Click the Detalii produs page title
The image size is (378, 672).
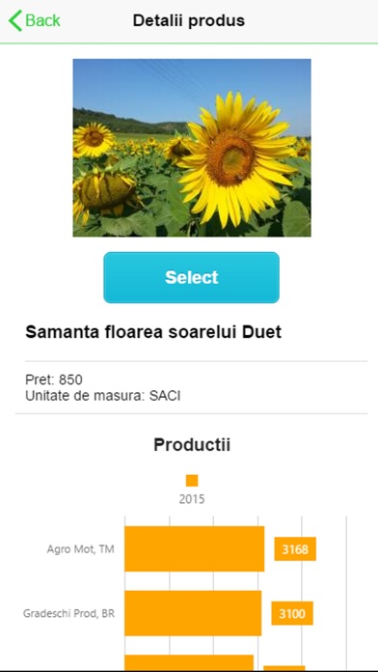point(189,20)
